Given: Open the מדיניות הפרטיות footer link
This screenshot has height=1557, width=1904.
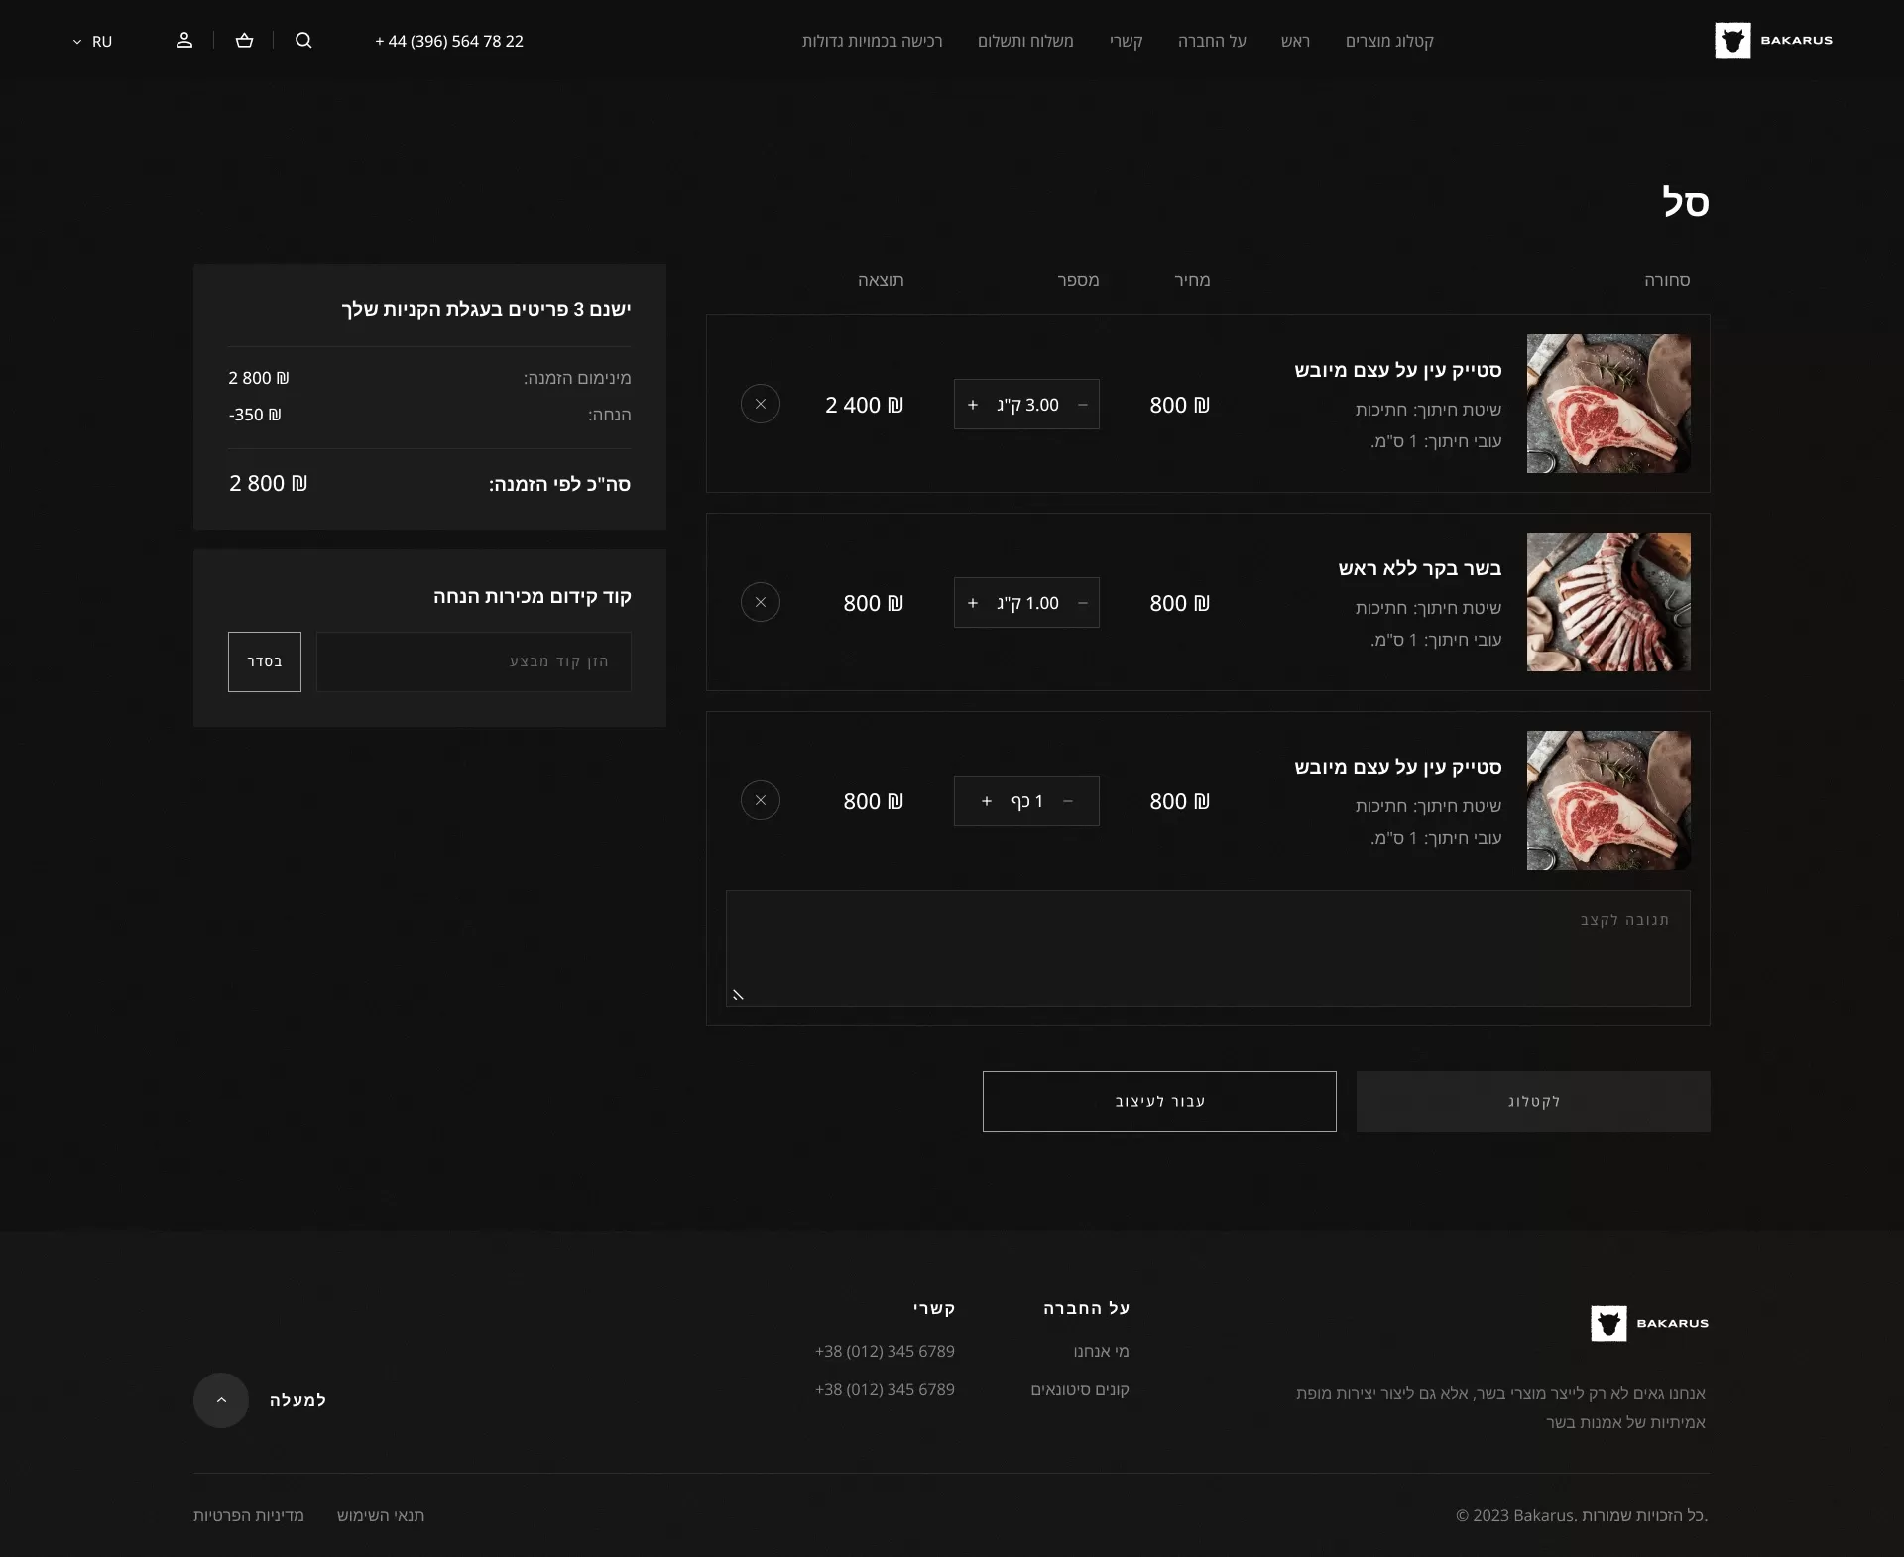Looking at the screenshot, I should pos(249,1515).
